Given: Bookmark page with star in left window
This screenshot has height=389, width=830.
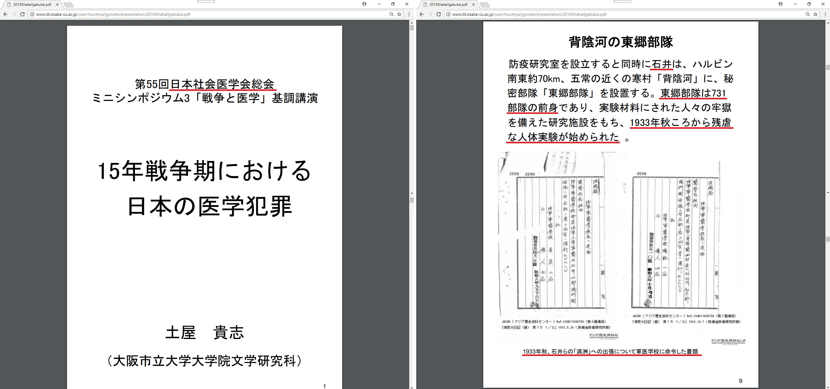Looking at the screenshot, I should click(x=399, y=14).
